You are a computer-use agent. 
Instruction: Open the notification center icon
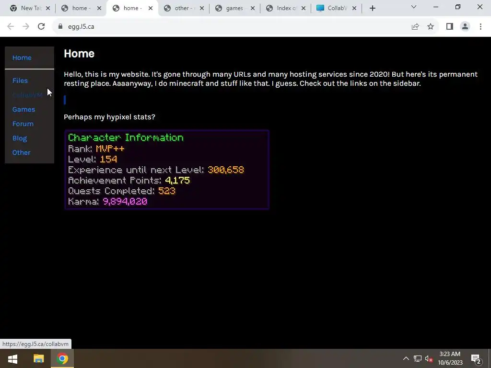coord(476,359)
